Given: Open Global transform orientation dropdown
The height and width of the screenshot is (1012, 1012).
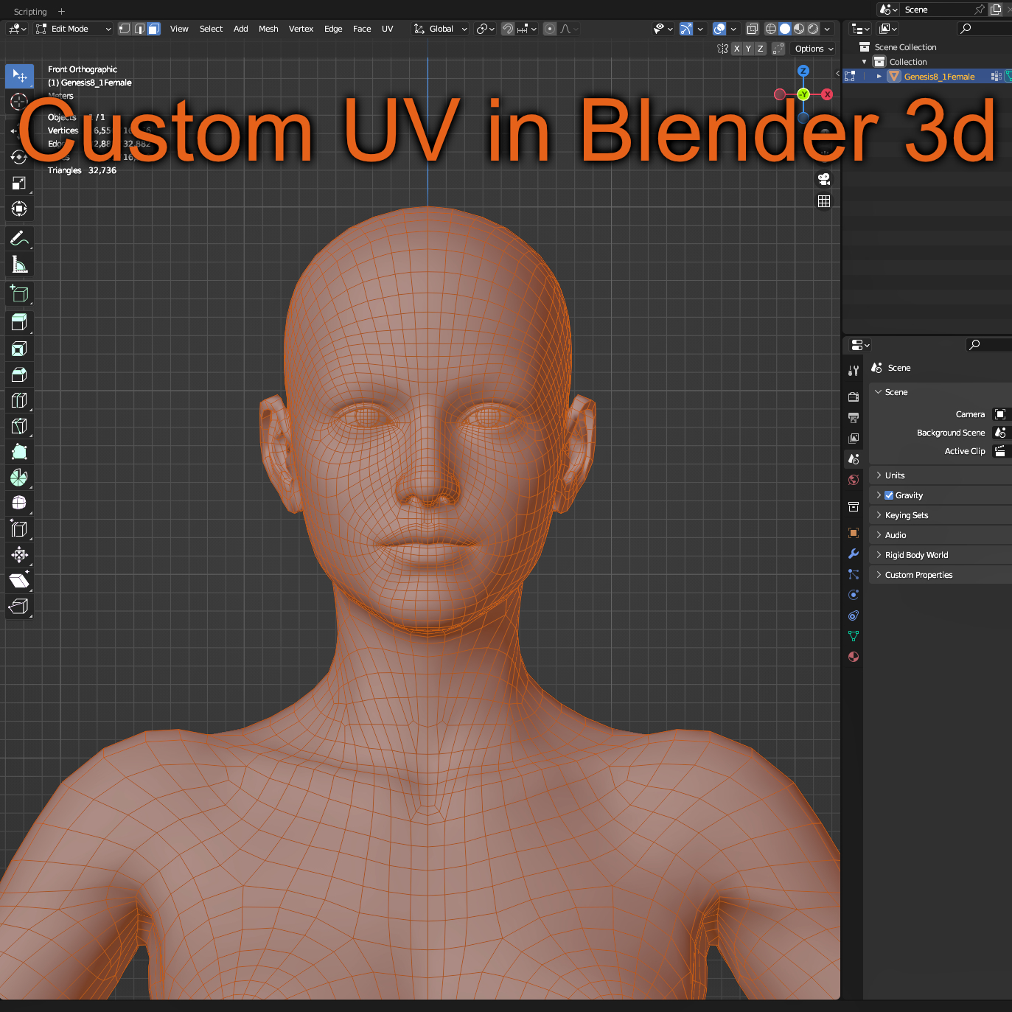Looking at the screenshot, I should tap(440, 29).
